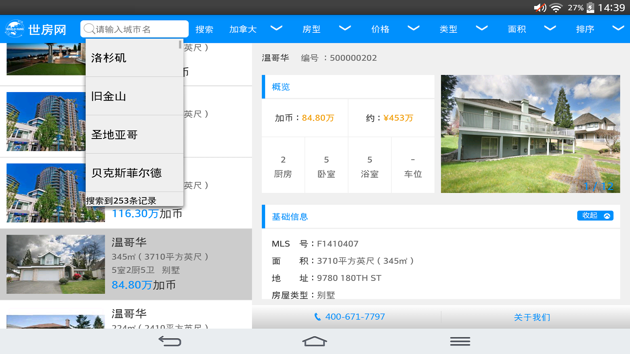
Task: Tap the phone handset icon
Action: pos(318,317)
